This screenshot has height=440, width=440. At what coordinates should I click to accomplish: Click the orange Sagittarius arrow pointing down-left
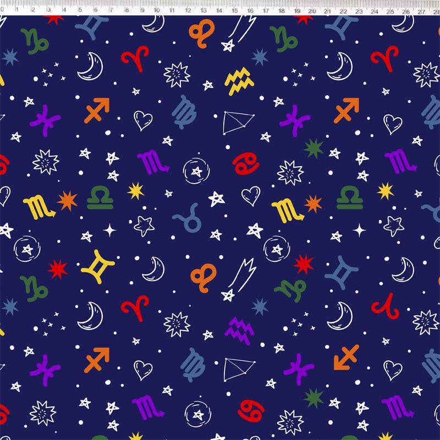[346, 358]
